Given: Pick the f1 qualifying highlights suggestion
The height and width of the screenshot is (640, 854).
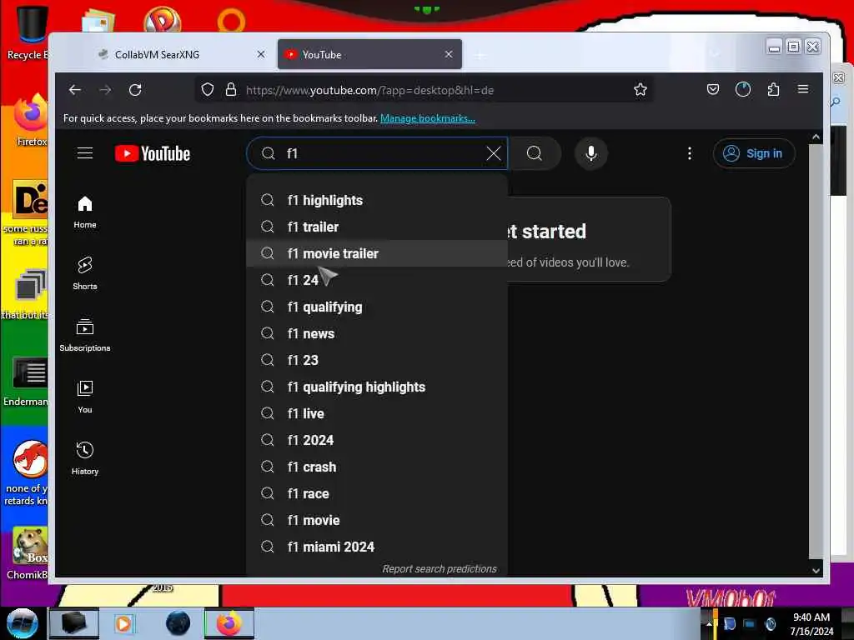Looking at the screenshot, I should 377,387.
